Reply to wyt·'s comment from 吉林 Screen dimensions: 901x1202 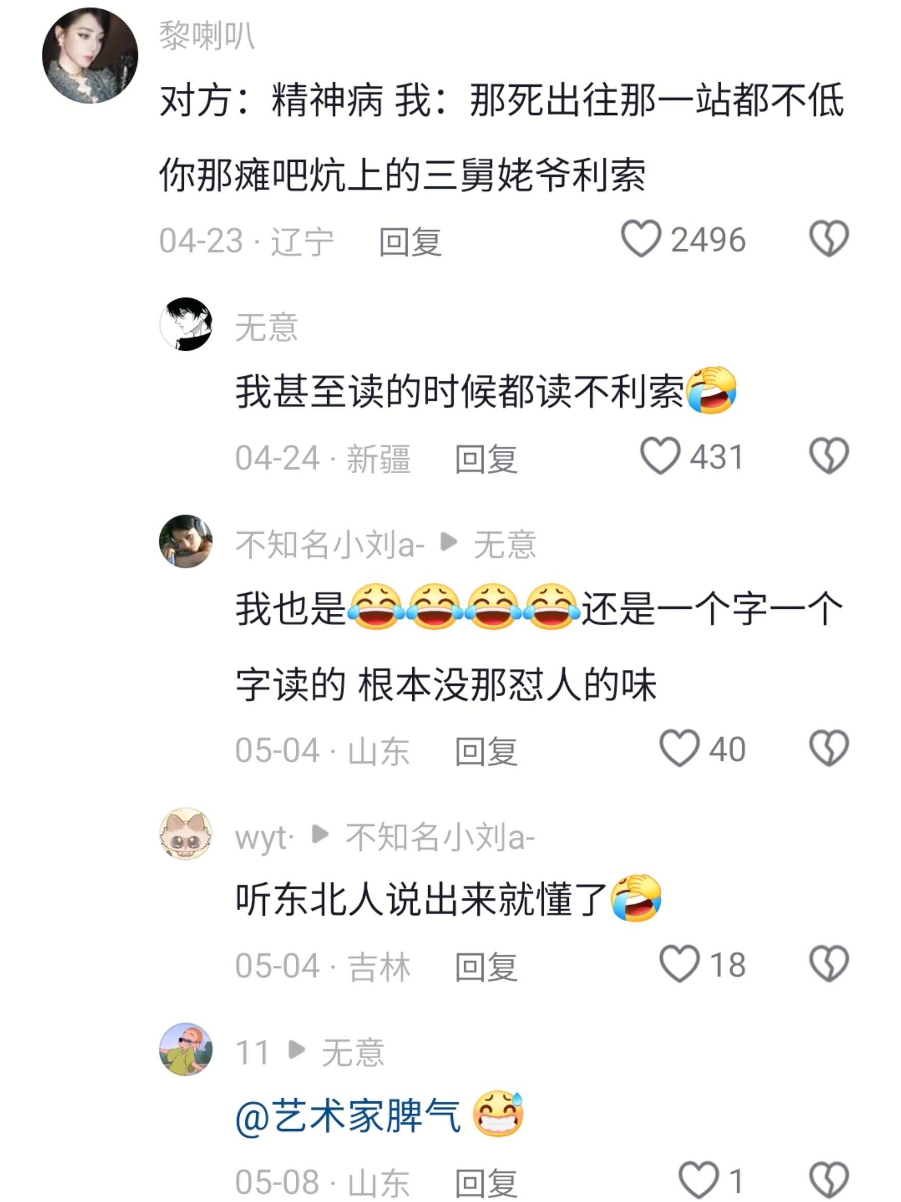486,966
